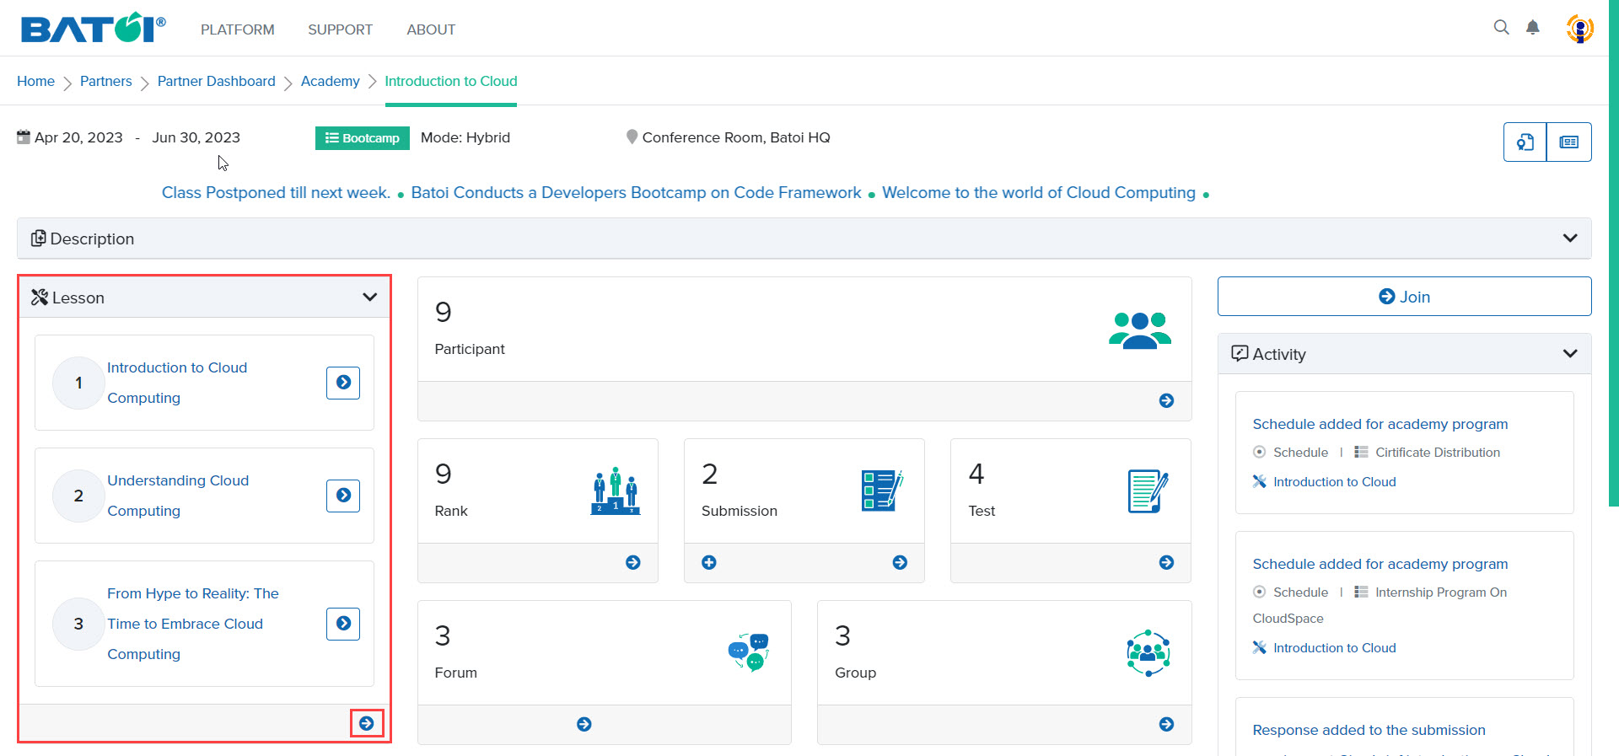1619x756 pixels.
Task: Open Rank card arrow
Action: point(633,562)
